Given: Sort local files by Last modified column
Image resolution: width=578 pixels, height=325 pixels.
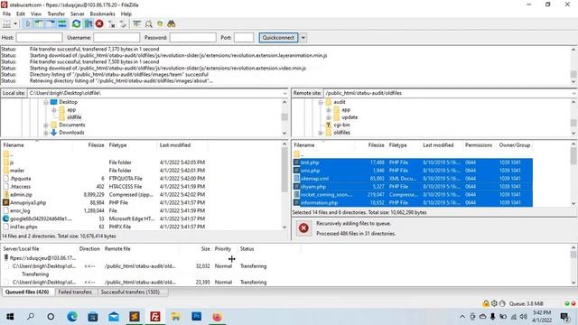Looking at the screenshot, I should [x=175, y=145].
